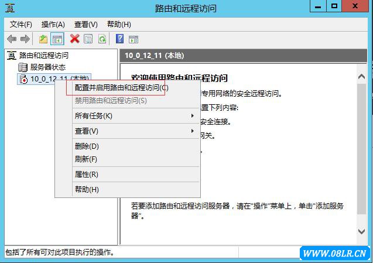Open 属性(R) from the context menu
The image size is (373, 263).
(86, 174)
